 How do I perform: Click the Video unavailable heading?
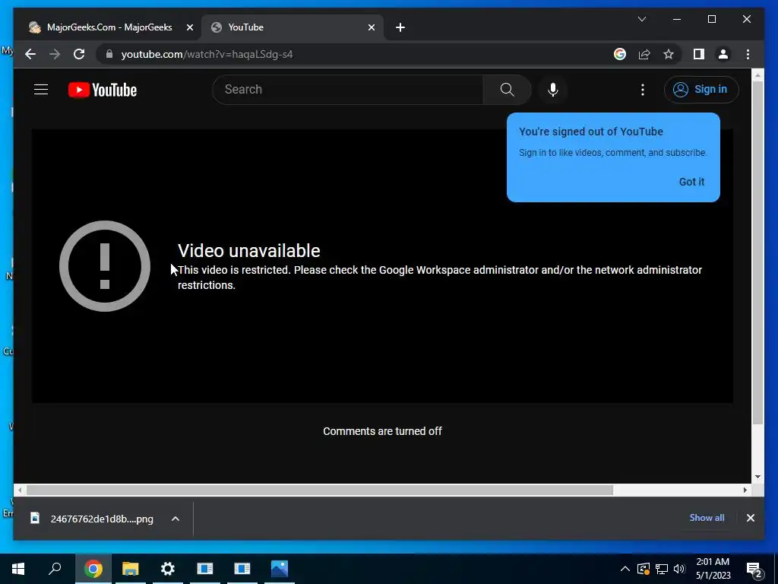[x=248, y=251]
